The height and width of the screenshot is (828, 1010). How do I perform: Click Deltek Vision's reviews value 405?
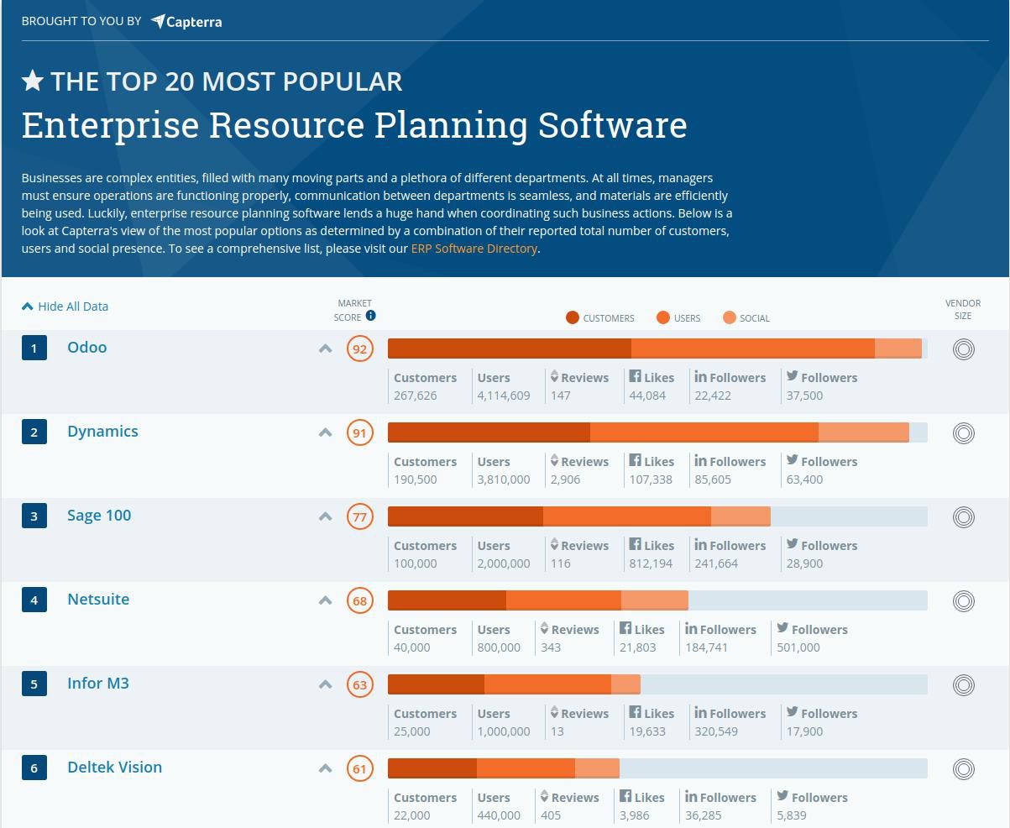pyautogui.click(x=551, y=815)
